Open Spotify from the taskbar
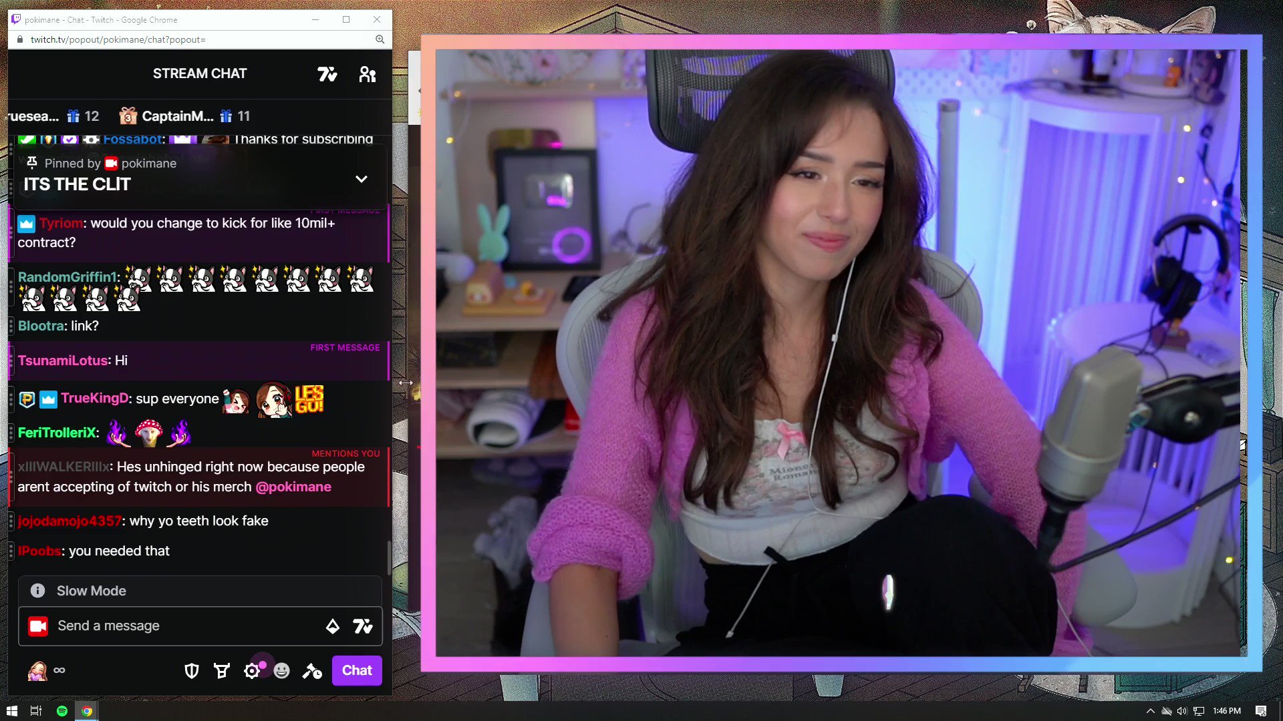 62,711
